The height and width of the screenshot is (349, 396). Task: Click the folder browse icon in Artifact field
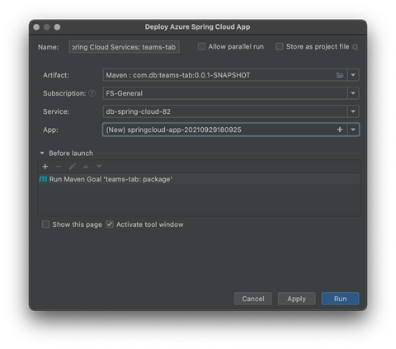(340, 75)
